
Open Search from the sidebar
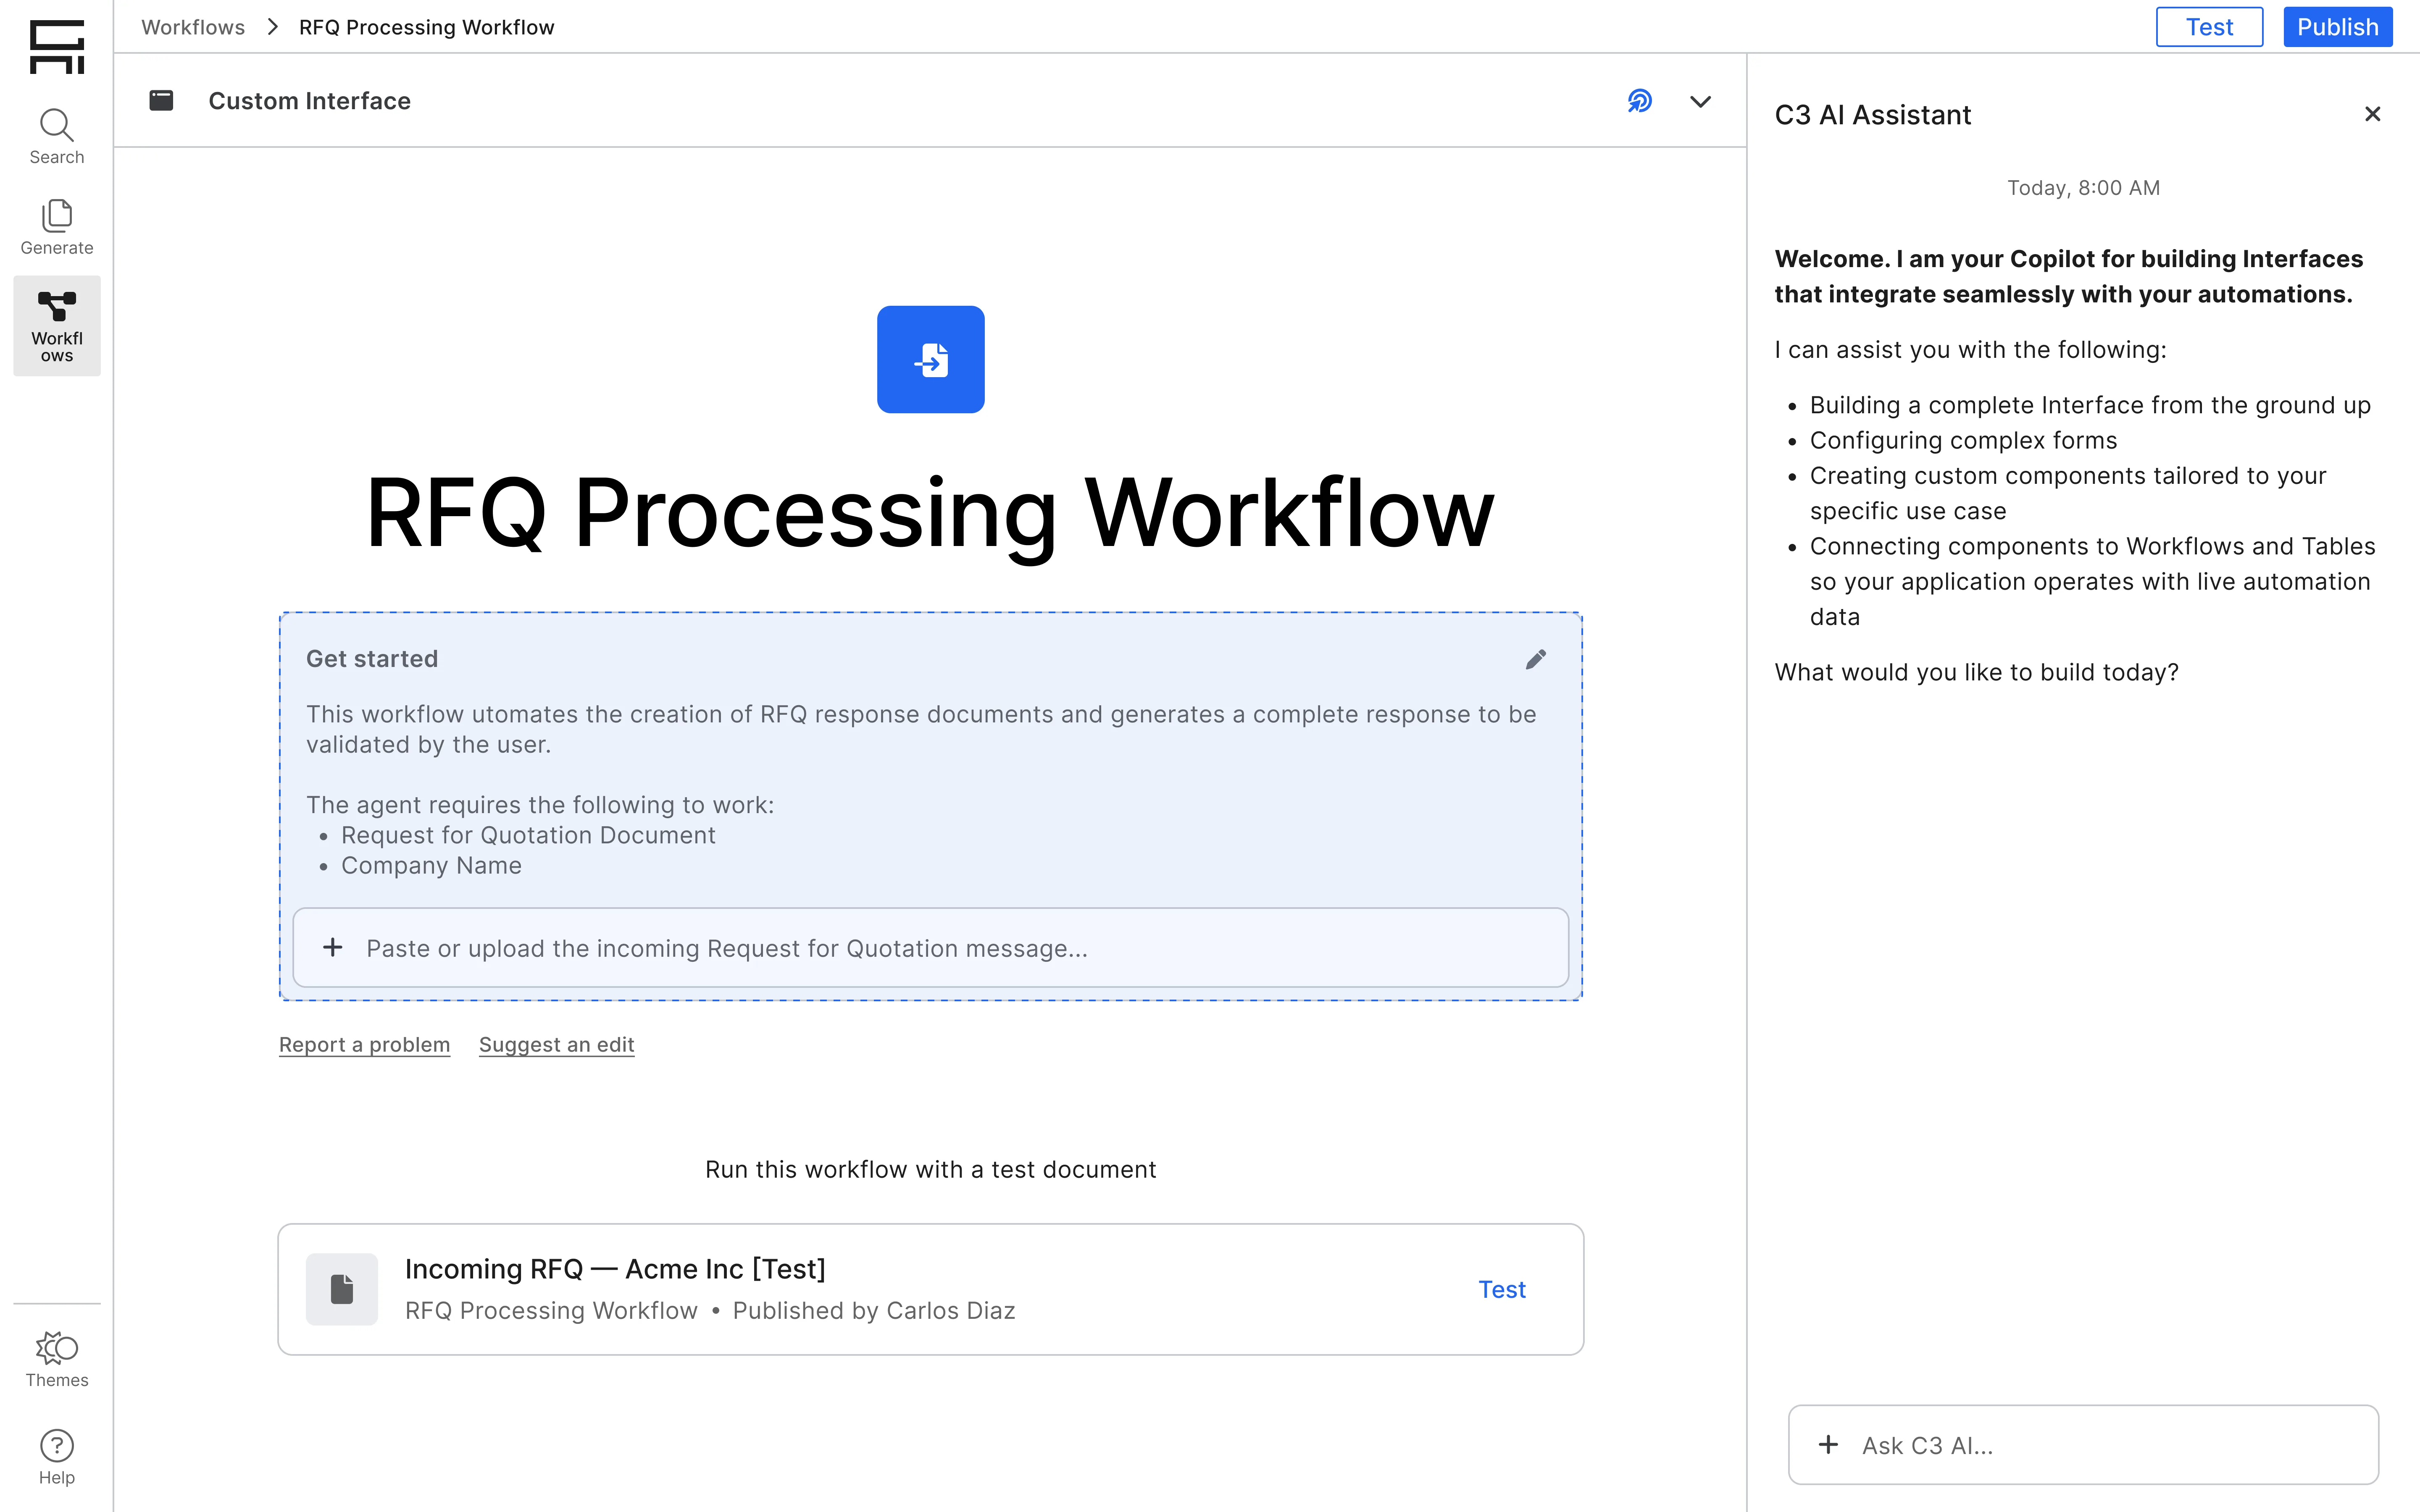point(57,137)
